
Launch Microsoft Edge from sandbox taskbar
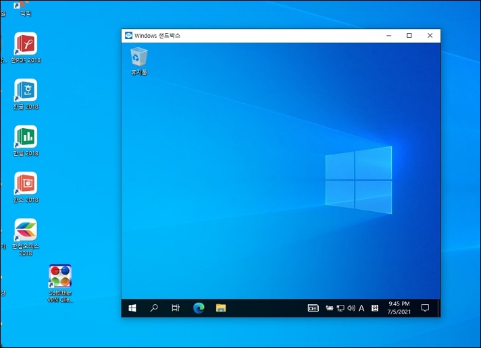[x=199, y=308]
